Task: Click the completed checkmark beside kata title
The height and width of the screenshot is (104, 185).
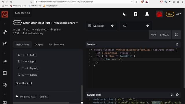Action: coord(77,23)
